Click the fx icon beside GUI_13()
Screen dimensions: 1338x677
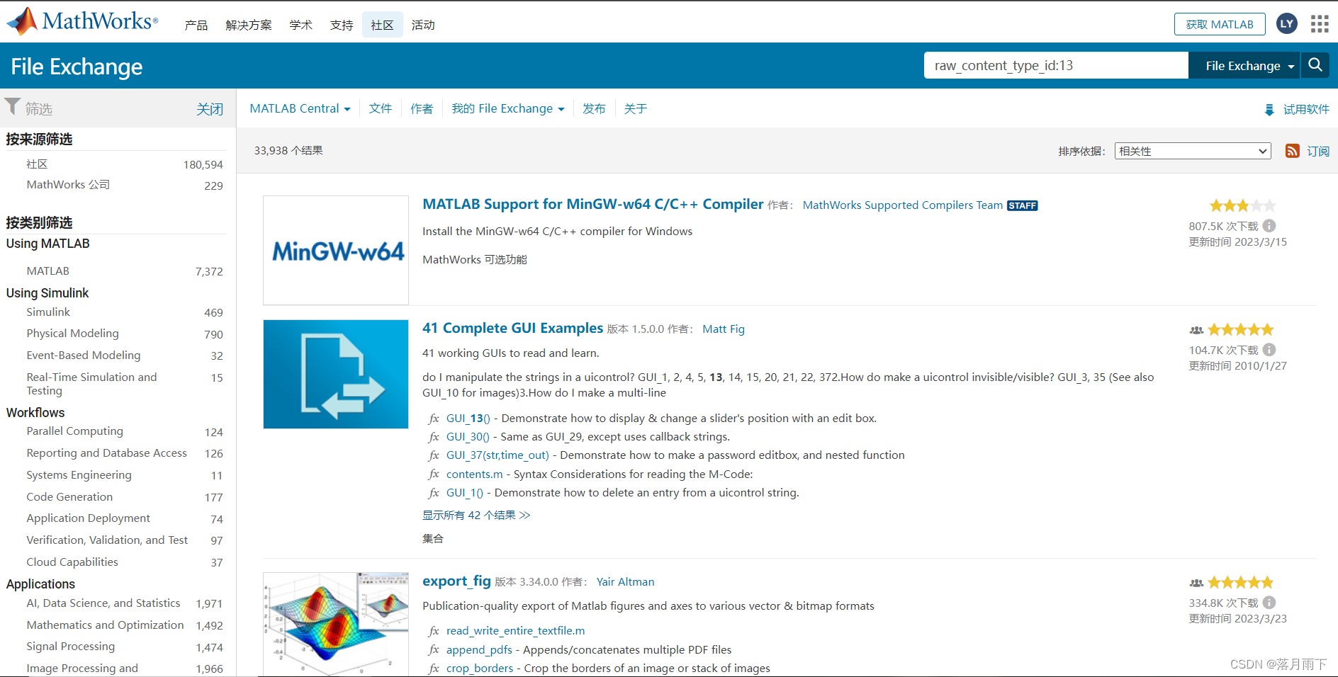(x=433, y=419)
